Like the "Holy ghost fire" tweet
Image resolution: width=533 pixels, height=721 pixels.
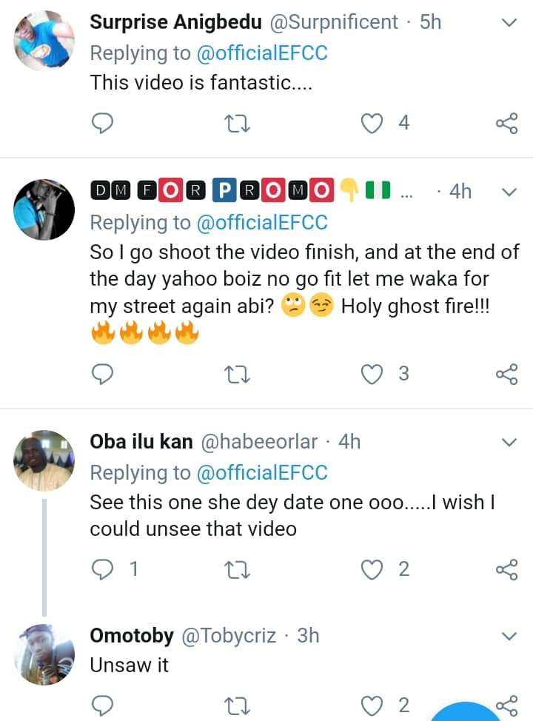(x=372, y=374)
